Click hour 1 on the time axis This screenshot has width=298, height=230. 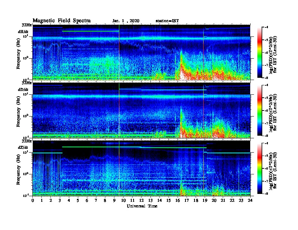point(42,200)
